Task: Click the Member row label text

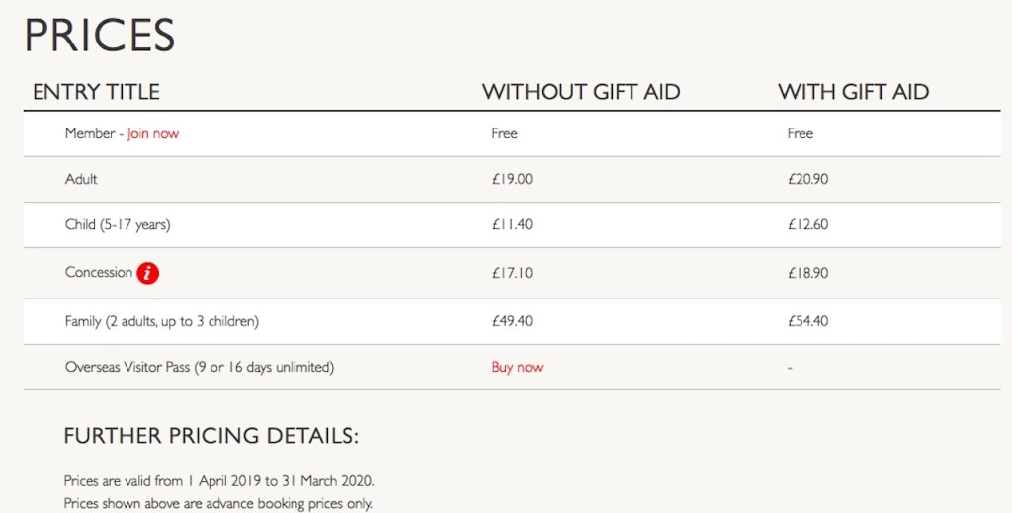Action: (90, 133)
